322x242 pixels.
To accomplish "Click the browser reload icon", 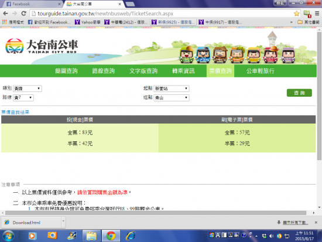I will click(x=24, y=13).
